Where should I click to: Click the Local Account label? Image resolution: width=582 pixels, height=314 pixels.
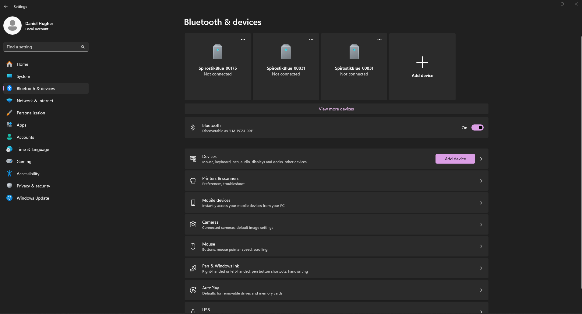coord(37,29)
